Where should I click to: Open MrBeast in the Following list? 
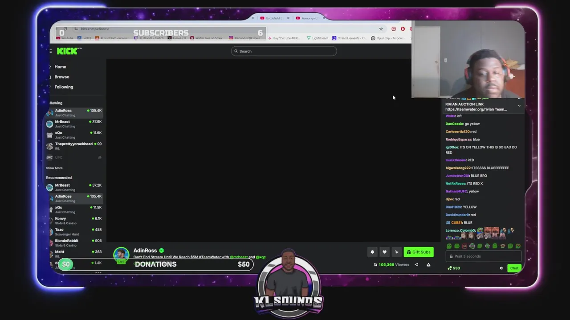pyautogui.click(x=74, y=124)
